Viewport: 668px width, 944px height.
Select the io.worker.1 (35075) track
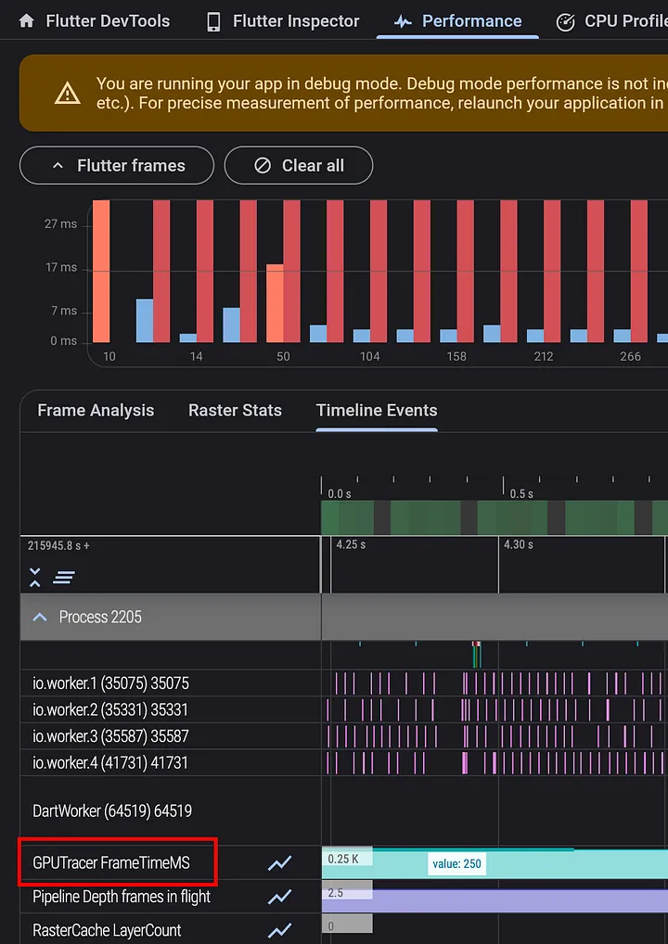(110, 683)
